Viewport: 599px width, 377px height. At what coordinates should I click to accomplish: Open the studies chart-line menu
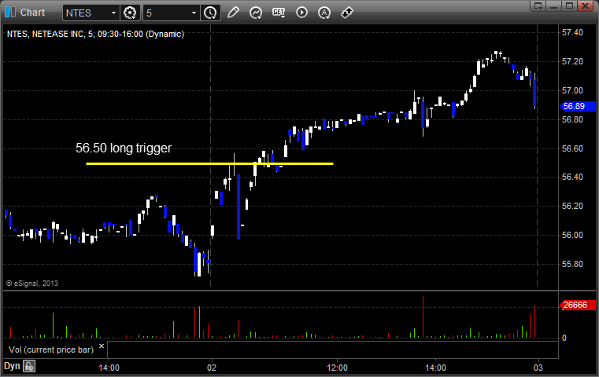click(256, 13)
